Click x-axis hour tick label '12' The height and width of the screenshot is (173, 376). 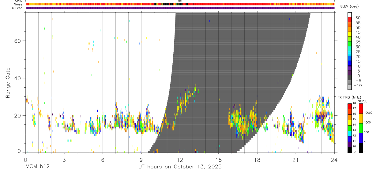click(x=180, y=160)
